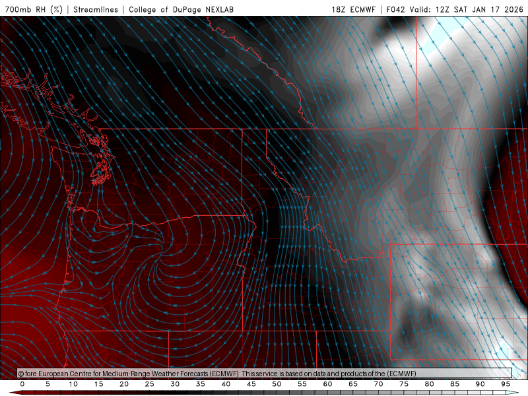The image size is (528, 396).
Task: Click the colorbar label "90"
Action: click(x=480, y=384)
